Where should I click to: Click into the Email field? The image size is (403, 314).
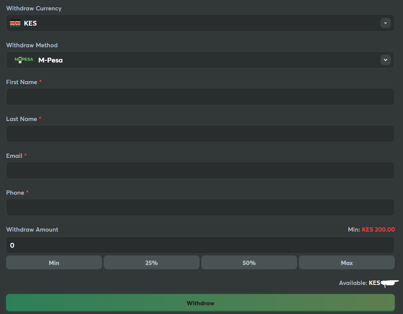(x=200, y=170)
